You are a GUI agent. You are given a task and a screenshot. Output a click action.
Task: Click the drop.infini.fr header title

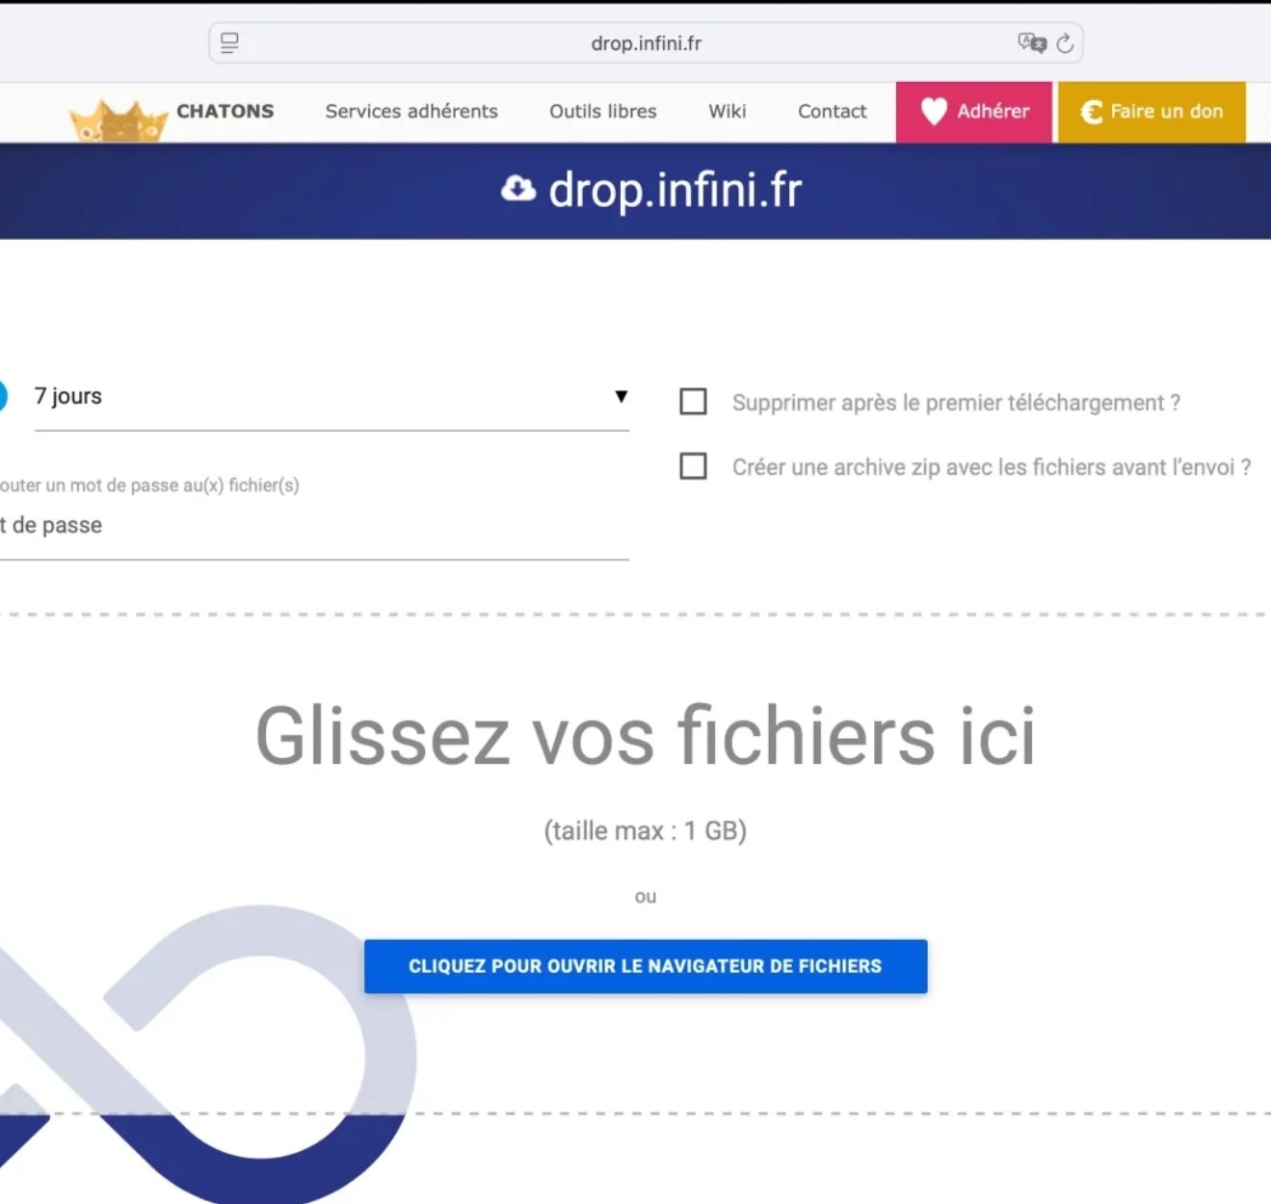pyautogui.click(x=675, y=190)
